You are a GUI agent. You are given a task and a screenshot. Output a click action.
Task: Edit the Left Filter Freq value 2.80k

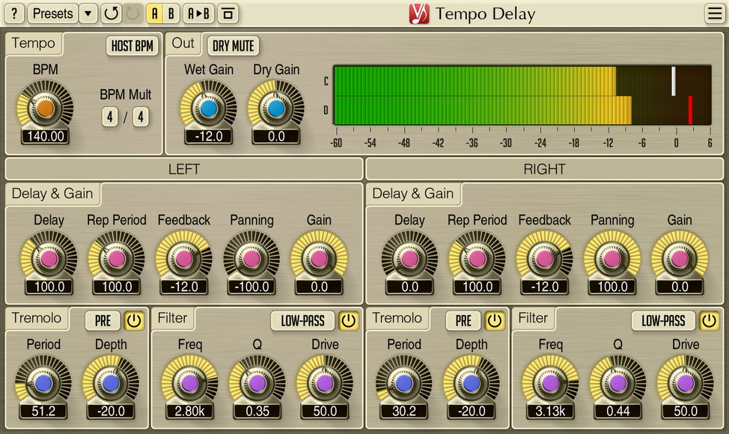[x=189, y=412]
